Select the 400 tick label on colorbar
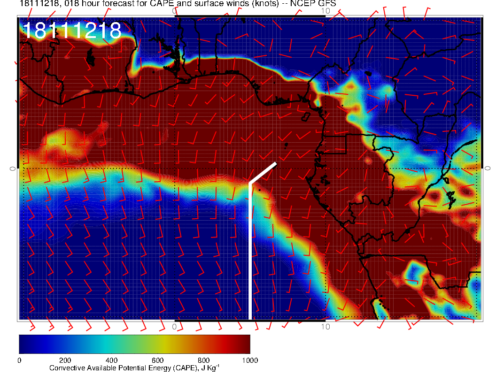Image resolution: width=496 pixels, height=383 pixels. tap(111, 360)
